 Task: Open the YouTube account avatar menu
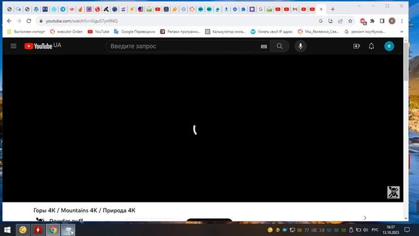389,46
